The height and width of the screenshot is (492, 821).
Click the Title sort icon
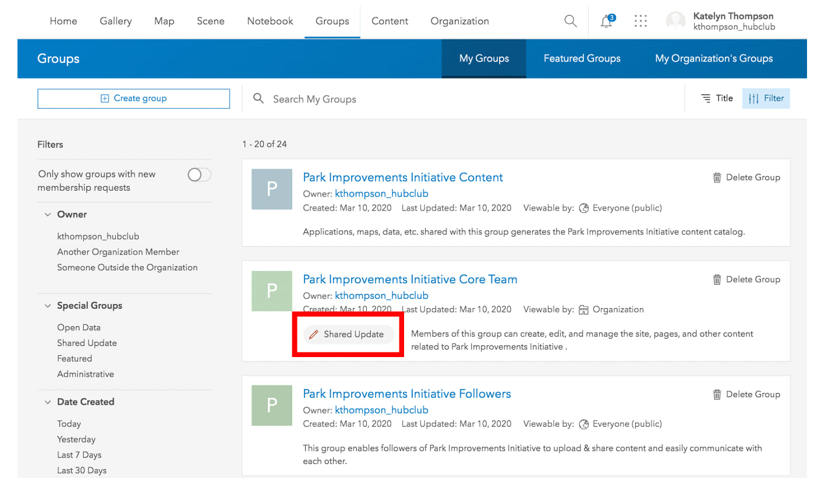point(706,98)
